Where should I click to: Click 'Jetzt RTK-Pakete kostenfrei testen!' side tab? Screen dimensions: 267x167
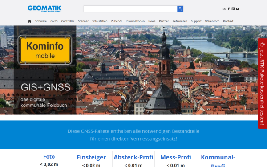coord(262,84)
